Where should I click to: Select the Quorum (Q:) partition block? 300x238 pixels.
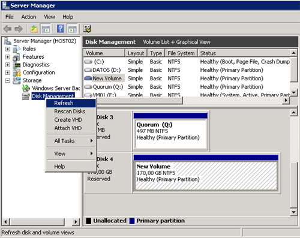171,131
